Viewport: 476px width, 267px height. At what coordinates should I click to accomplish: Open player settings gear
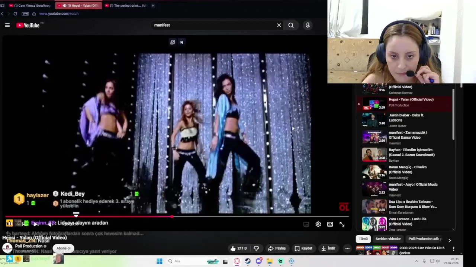click(318, 224)
